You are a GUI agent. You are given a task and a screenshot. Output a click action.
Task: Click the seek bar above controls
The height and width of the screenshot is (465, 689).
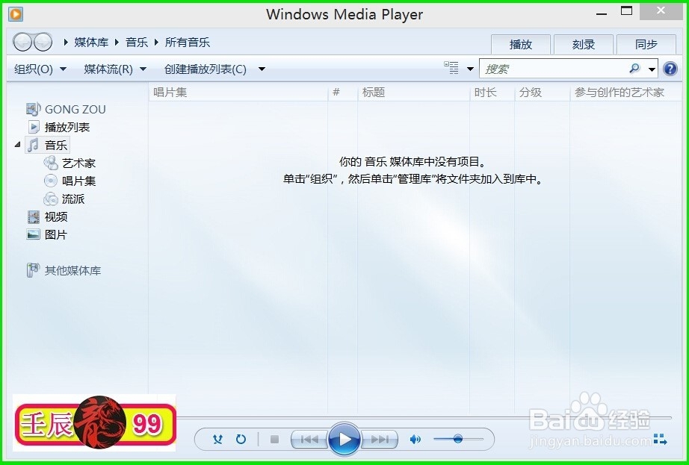(424, 418)
